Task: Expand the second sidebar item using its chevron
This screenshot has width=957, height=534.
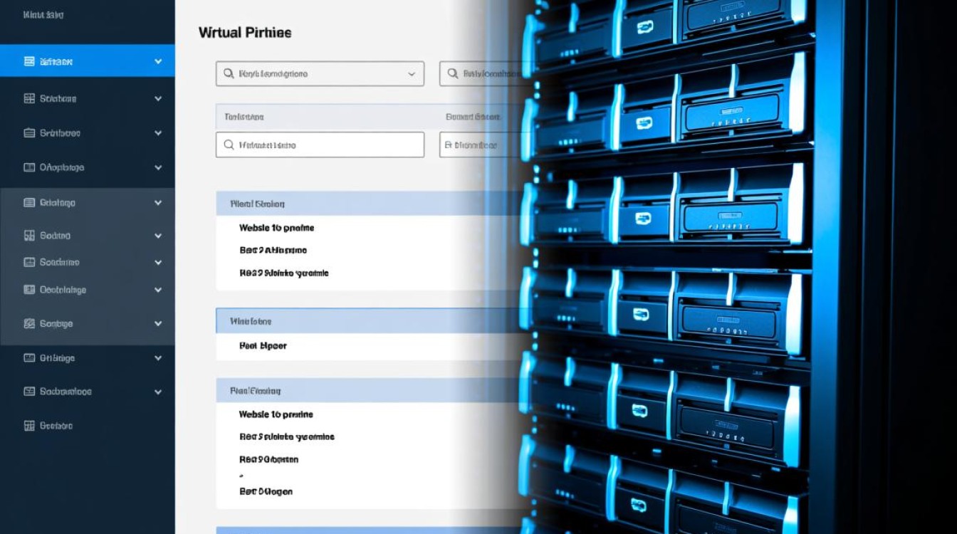Action: point(158,99)
